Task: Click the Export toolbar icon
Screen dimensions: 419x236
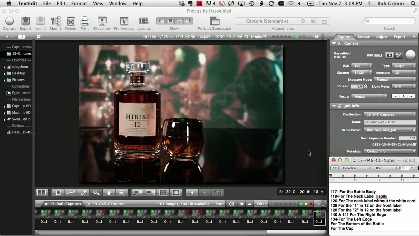Action: (x=25, y=21)
